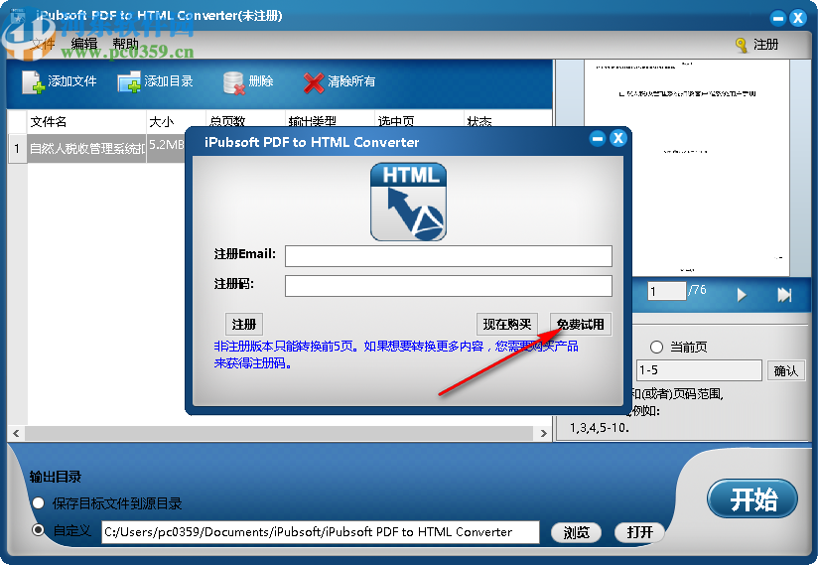Viewport: 818px width, 565px height.
Task: Open the 编辑 menu
Action: tap(84, 44)
